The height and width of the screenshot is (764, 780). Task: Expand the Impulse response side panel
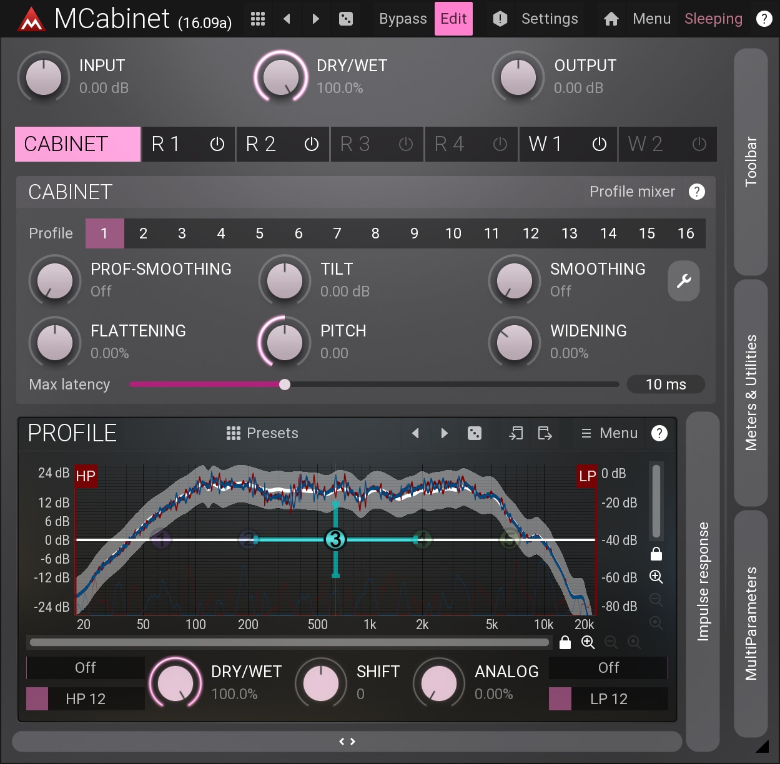pyautogui.click(x=703, y=582)
